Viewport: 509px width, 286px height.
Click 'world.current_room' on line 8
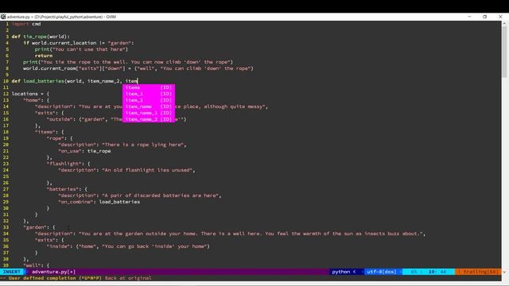click(49, 68)
